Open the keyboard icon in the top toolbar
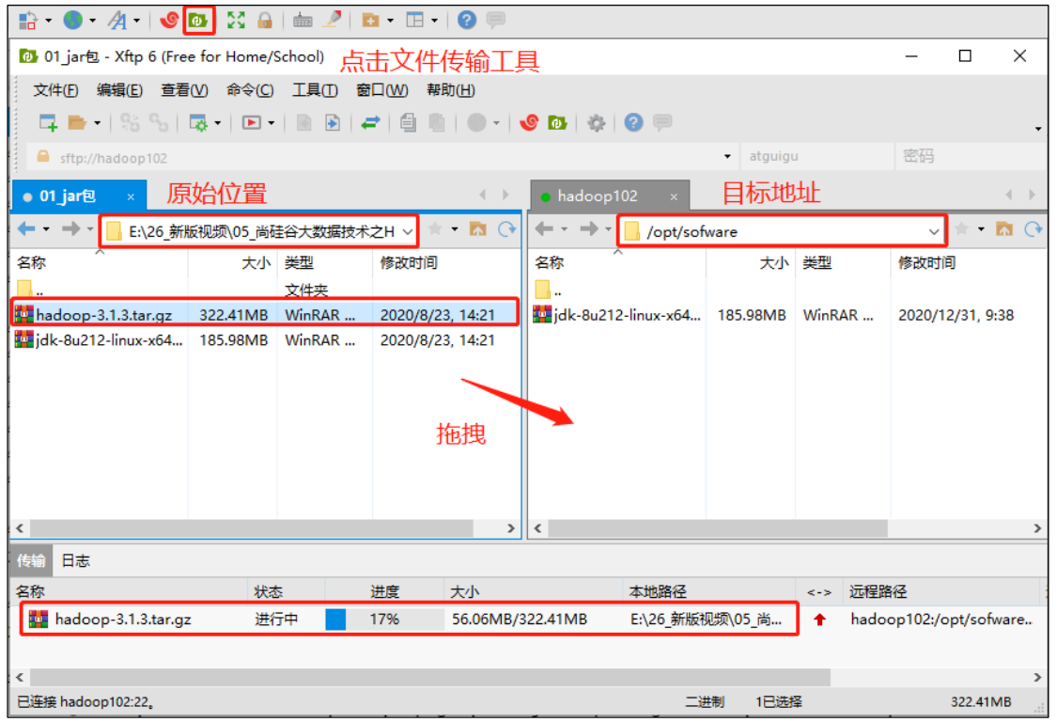The height and width of the screenshot is (722, 1057). (303, 21)
